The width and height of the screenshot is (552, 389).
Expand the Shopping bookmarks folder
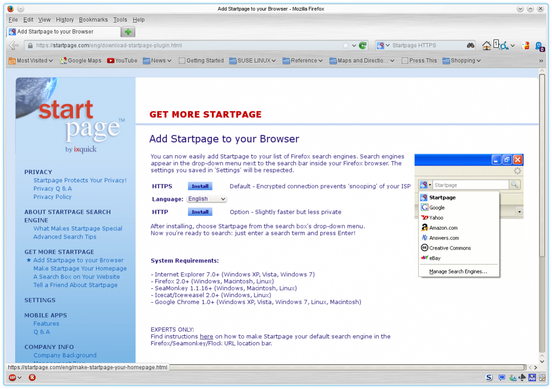462,60
